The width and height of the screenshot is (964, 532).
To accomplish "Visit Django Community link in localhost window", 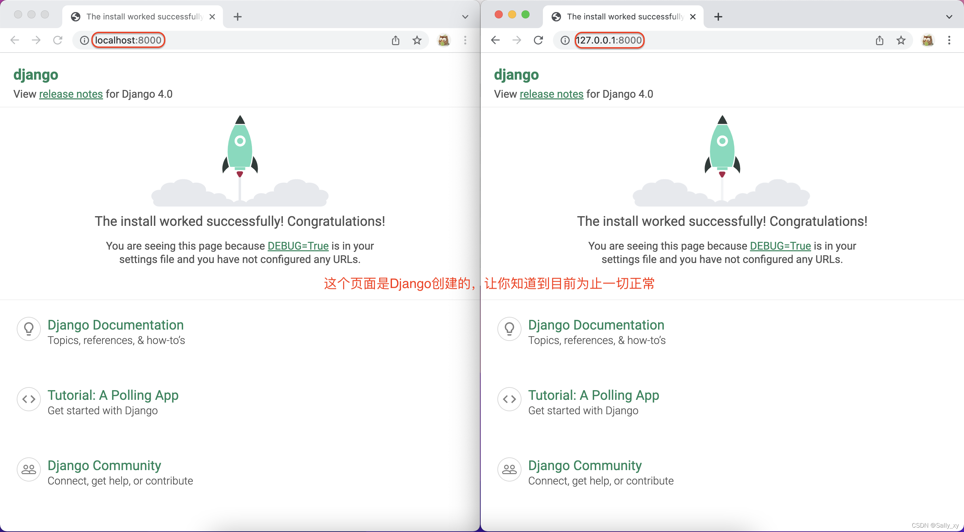I will click(x=104, y=465).
